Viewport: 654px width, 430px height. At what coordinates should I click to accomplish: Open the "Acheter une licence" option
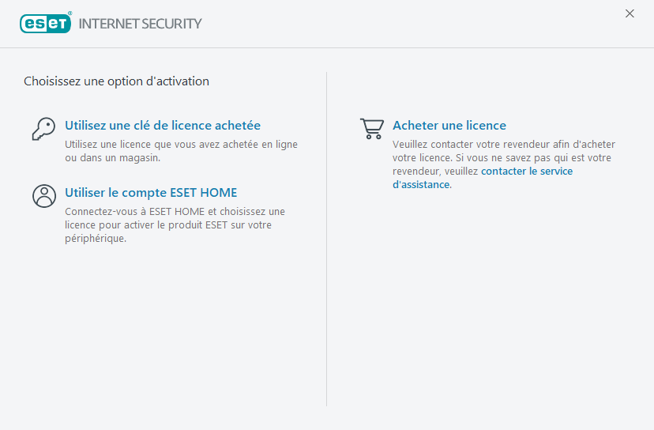pyautogui.click(x=449, y=126)
